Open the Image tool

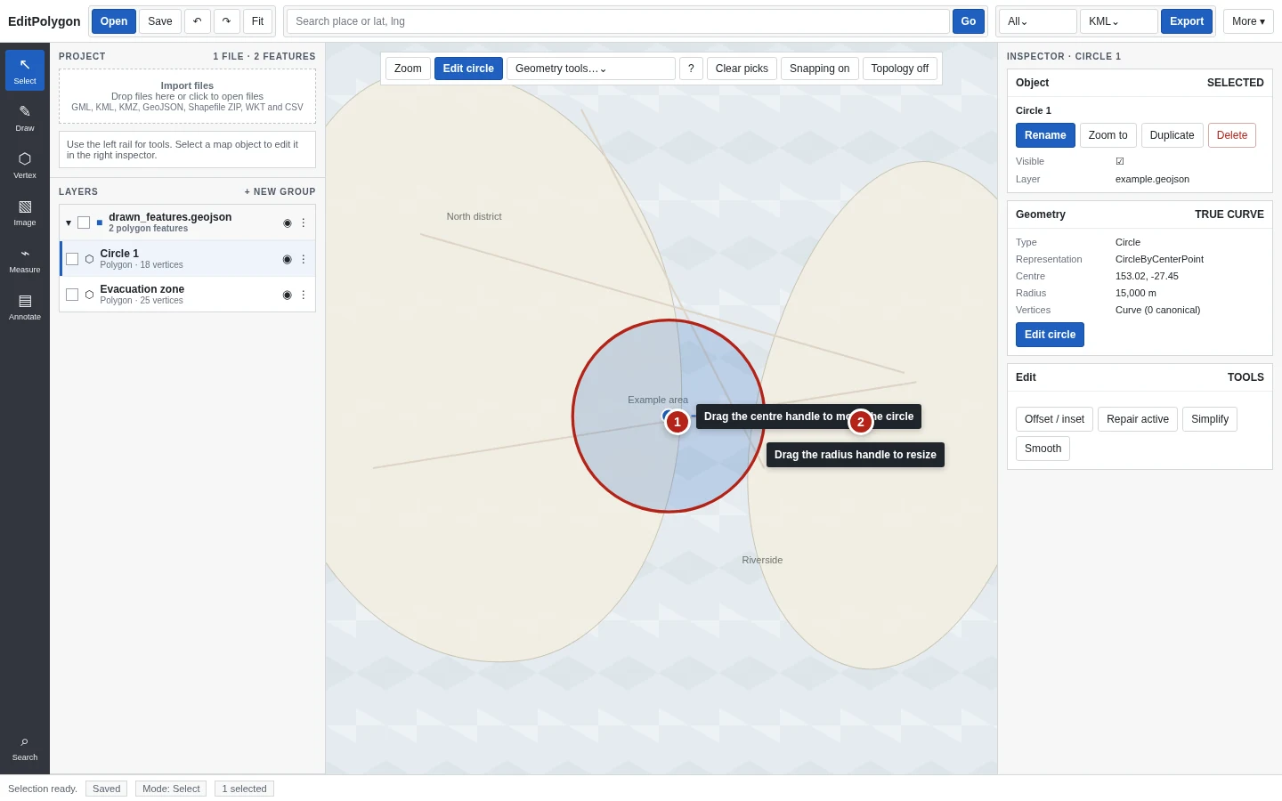coord(25,212)
